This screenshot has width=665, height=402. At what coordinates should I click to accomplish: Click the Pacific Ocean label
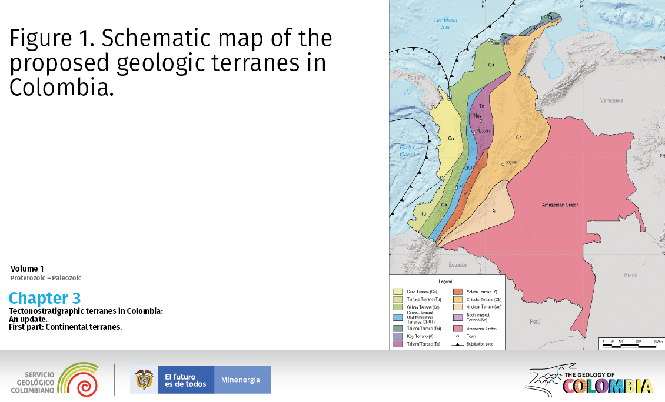click(x=407, y=151)
